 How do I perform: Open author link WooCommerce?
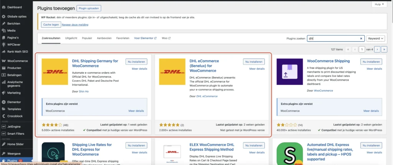tap(323, 91)
